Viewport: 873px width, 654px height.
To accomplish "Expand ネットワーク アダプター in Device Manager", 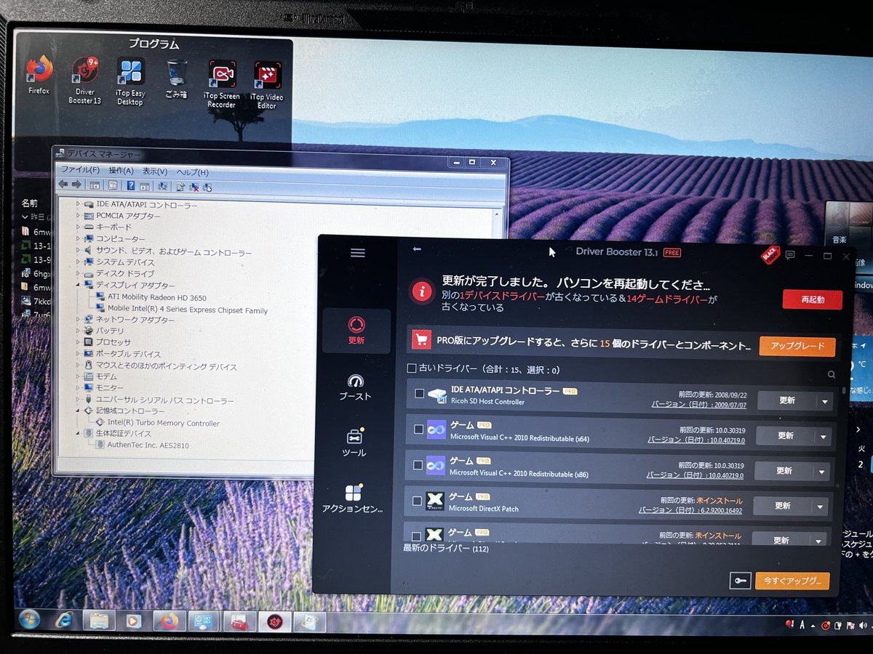I will point(79,319).
